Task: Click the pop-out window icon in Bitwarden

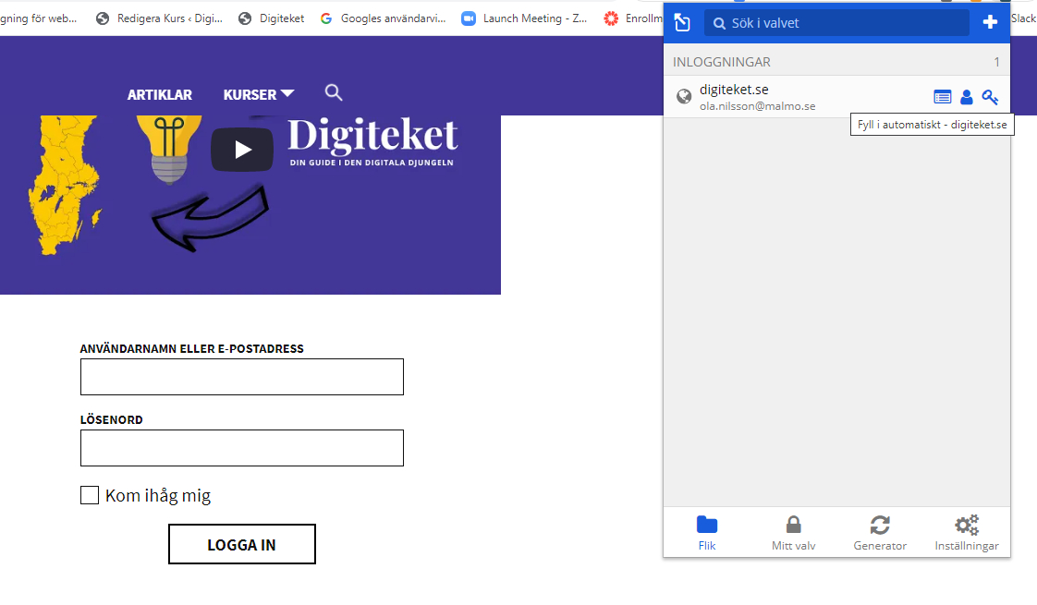Action: point(682,23)
